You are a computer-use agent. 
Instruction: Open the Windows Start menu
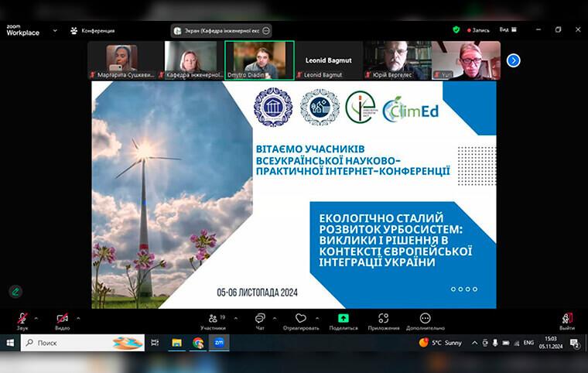(x=10, y=343)
